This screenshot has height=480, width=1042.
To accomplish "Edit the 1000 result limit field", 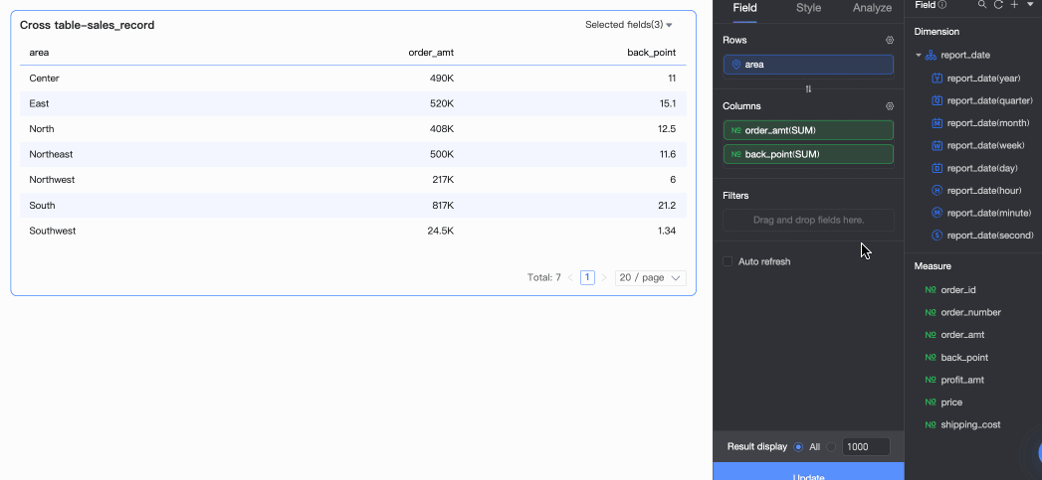I will coord(866,447).
